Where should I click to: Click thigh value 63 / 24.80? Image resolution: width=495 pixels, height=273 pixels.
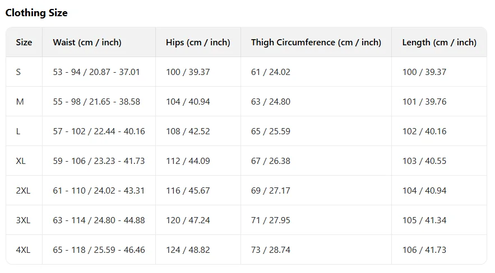[x=271, y=102]
